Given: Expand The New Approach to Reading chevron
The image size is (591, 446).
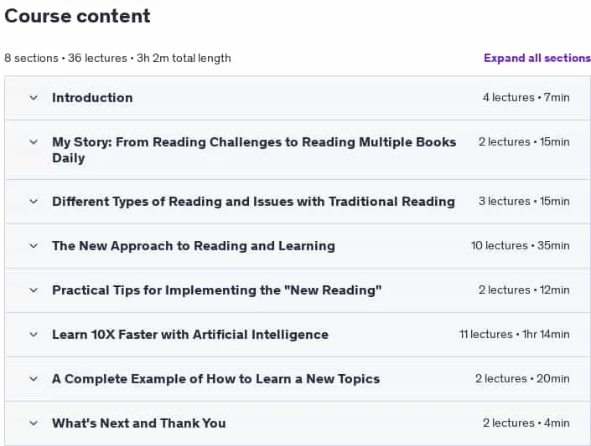Looking at the screenshot, I should [34, 246].
